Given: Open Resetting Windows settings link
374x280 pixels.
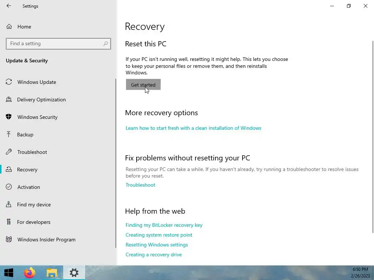Looking at the screenshot, I should pyautogui.click(x=157, y=245).
